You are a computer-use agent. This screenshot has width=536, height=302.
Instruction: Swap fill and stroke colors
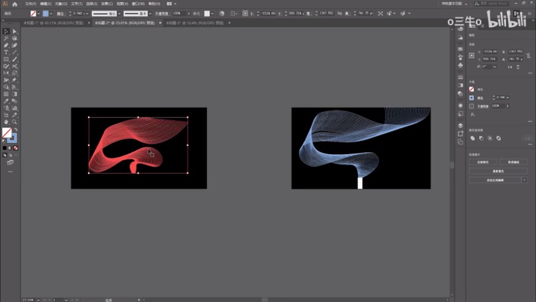tap(15, 129)
